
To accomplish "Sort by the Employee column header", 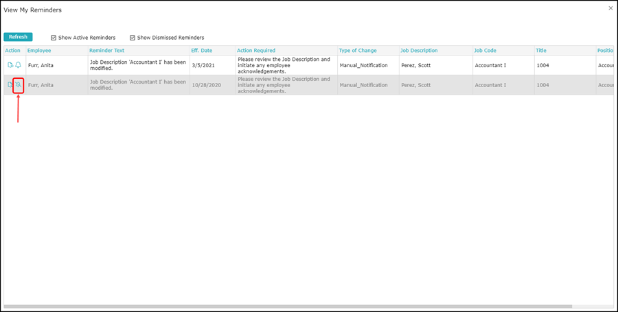I will [39, 51].
